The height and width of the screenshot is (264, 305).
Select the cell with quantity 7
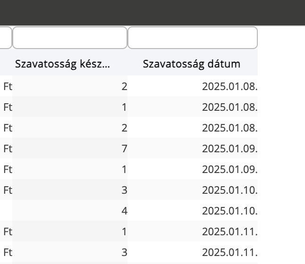(69, 148)
